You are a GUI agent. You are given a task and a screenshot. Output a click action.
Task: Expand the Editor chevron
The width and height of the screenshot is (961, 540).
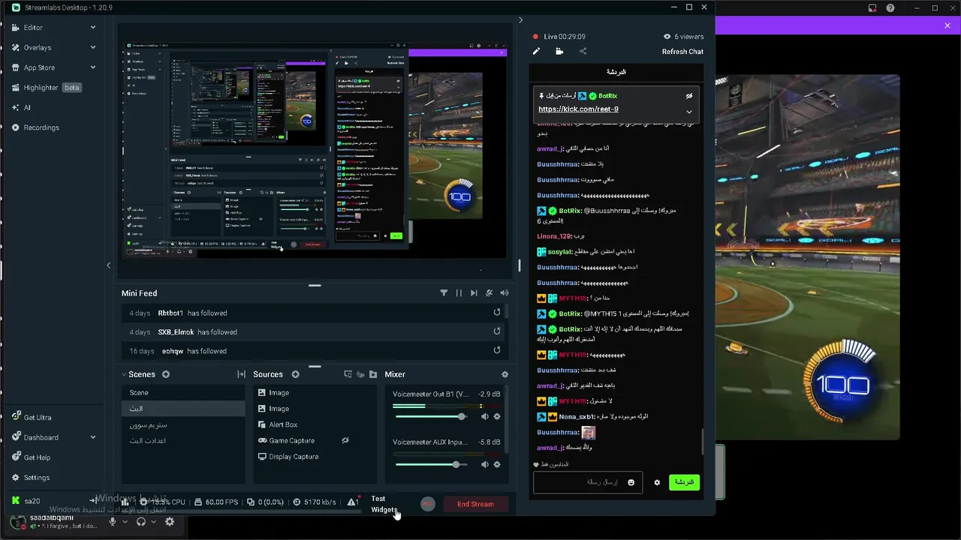tap(93, 27)
